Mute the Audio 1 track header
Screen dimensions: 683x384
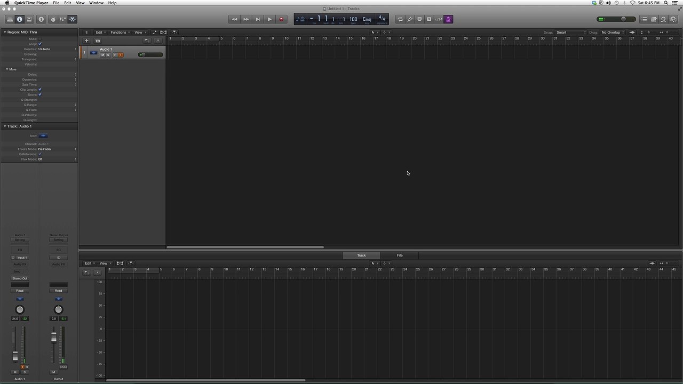click(x=103, y=55)
